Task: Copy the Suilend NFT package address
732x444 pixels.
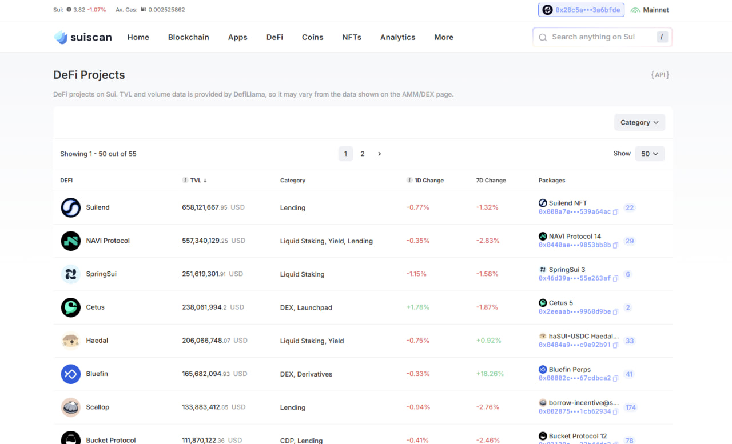Action: pos(615,212)
